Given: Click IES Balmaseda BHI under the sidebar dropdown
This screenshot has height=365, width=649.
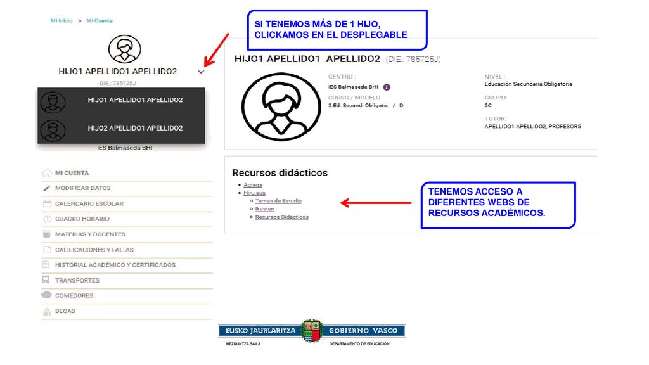Looking at the screenshot, I should tap(125, 148).
